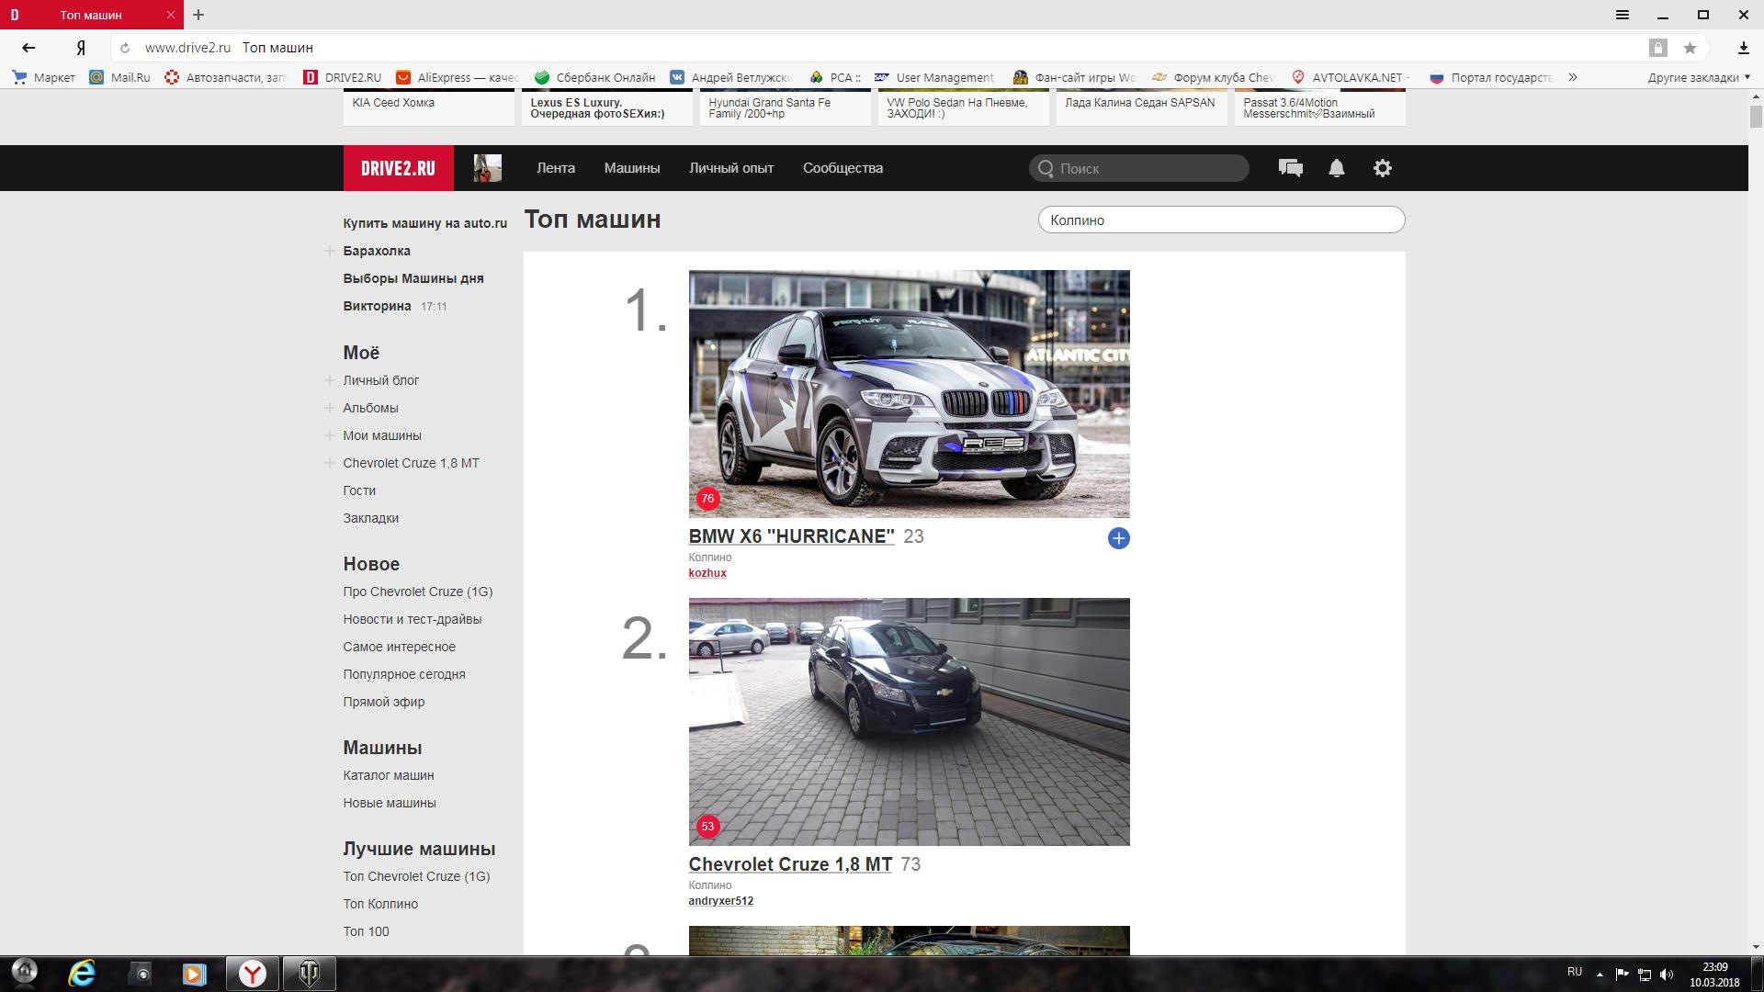Viewport: 1764px width, 992px height.
Task: Open downloads arrow icon in browser
Action: 1743,48
